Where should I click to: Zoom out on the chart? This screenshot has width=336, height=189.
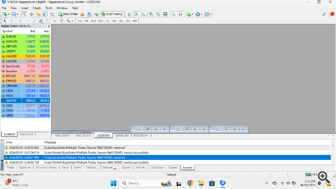158,14
